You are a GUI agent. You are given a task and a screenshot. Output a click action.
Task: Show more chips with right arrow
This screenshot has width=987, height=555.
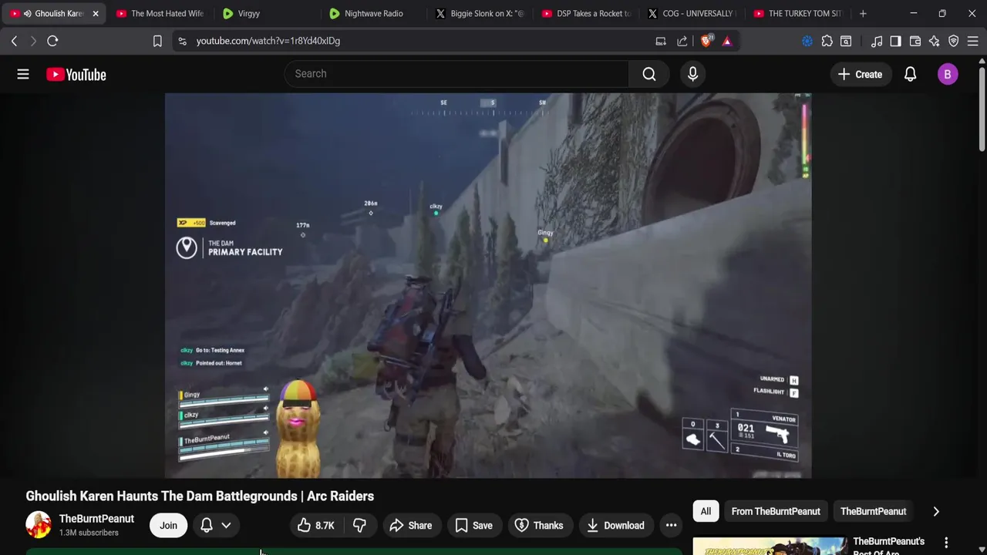(936, 511)
